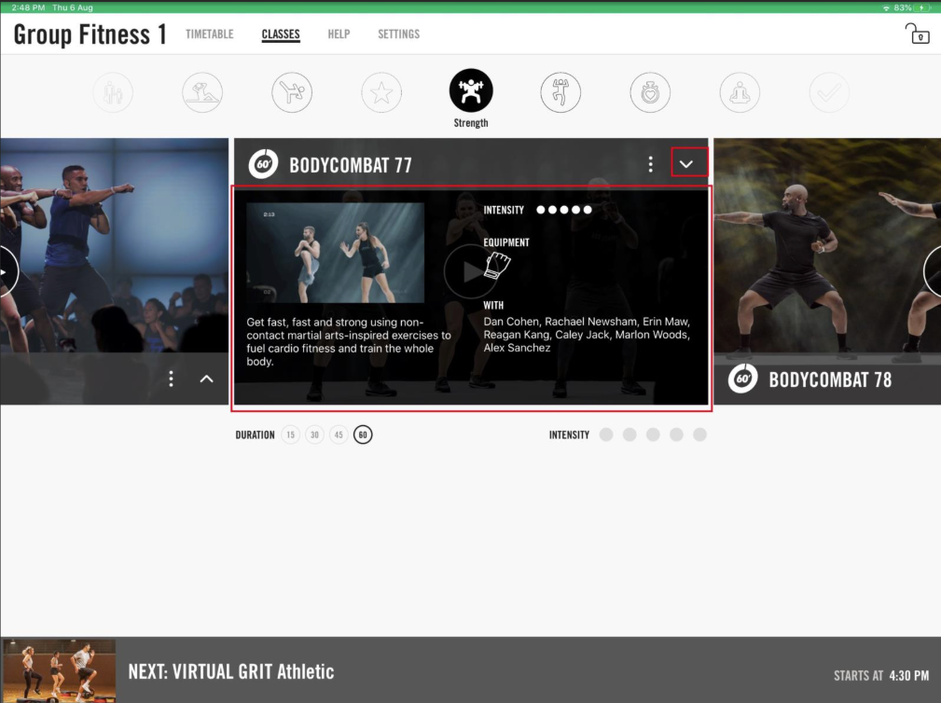Open the CLASSES tab

(x=281, y=34)
